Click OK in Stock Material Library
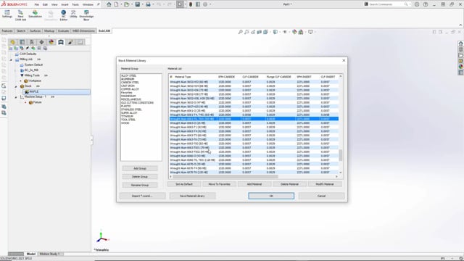Image resolution: width=464 pixels, height=261 pixels. (271, 196)
